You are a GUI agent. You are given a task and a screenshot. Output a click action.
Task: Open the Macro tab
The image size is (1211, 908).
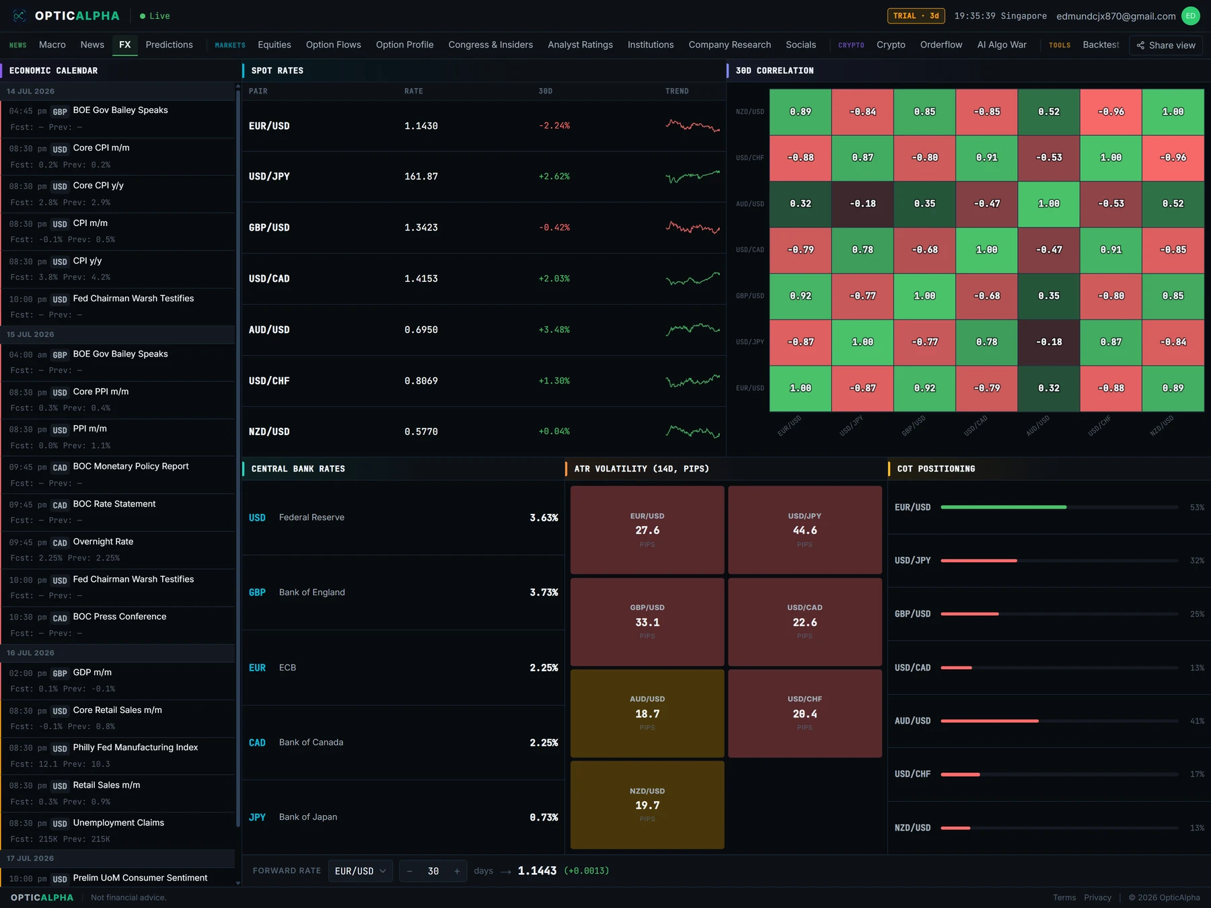pyautogui.click(x=52, y=44)
